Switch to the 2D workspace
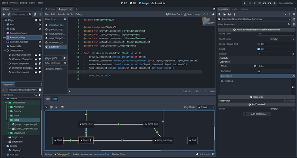 click(124, 3)
